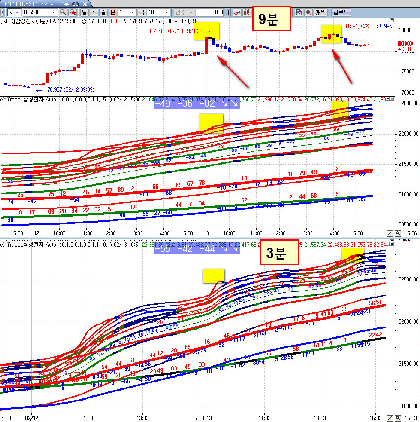Click the candlestick document icon in toolbar

pyautogui.click(x=299, y=12)
